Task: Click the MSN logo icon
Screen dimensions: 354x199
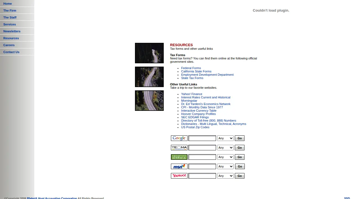Action: [179, 166]
